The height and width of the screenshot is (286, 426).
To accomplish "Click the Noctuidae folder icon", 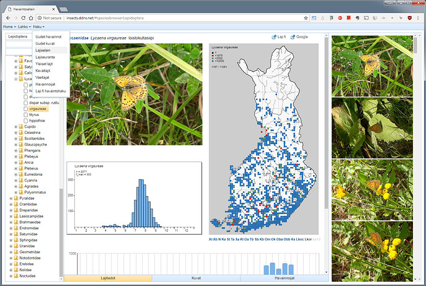I will tap(16, 276).
